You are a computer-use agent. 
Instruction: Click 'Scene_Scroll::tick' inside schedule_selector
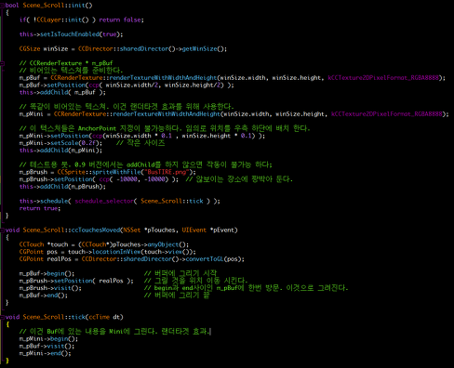(x=172, y=201)
